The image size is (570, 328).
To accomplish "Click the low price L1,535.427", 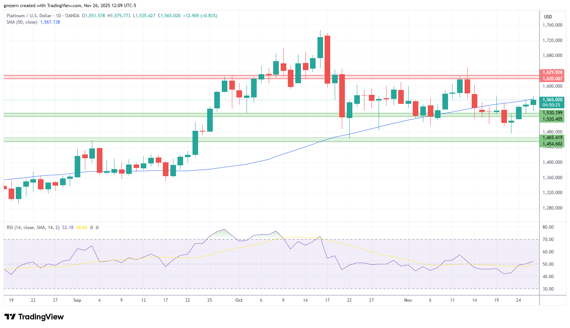I will tap(144, 16).
